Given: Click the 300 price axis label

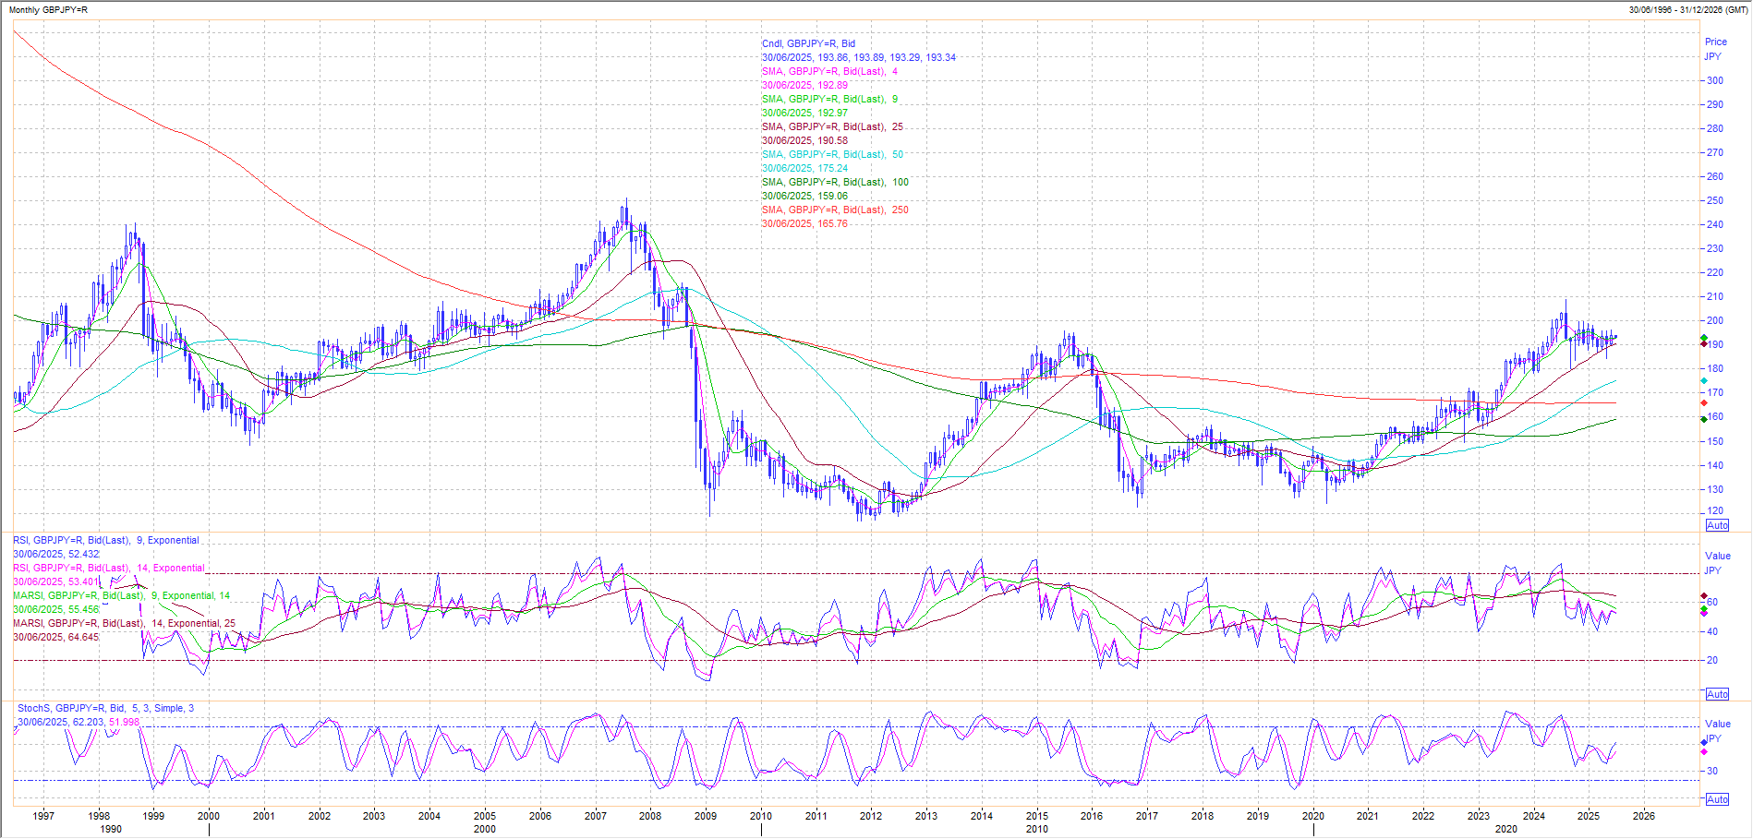Looking at the screenshot, I should point(1715,80).
